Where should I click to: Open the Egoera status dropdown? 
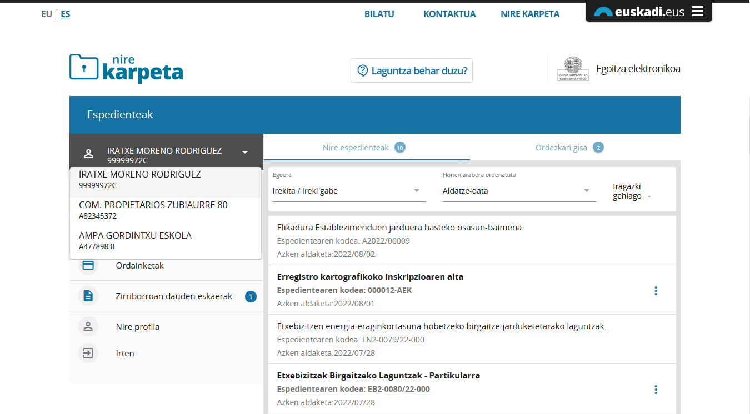pos(349,191)
